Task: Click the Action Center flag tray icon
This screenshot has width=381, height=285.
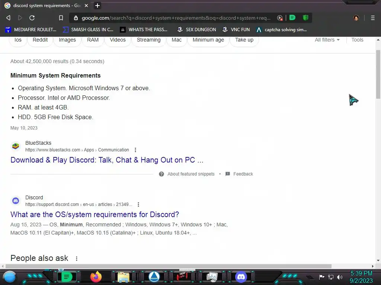Action: 321,277
